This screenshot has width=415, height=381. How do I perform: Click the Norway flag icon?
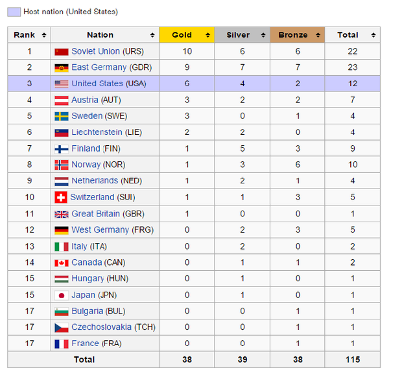click(61, 165)
